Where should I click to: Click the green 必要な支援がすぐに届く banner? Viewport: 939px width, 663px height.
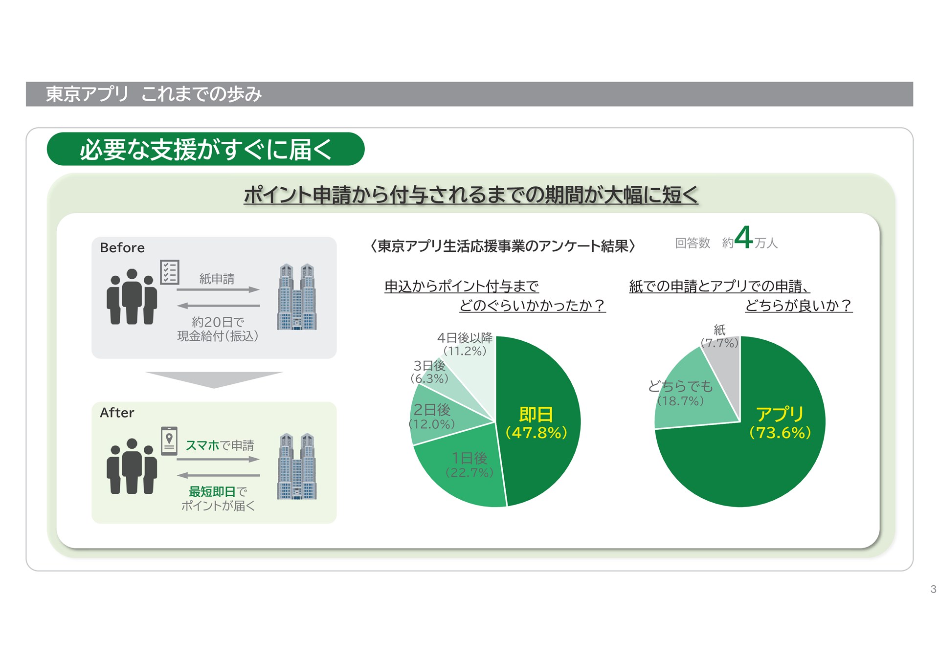point(205,149)
